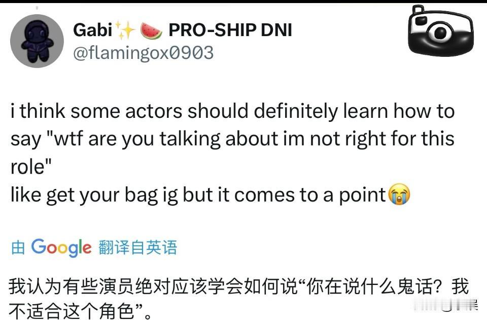Click the translated text 不适合这个角色
Image resolution: width=487 pixels, height=320 pixels.
72,311
